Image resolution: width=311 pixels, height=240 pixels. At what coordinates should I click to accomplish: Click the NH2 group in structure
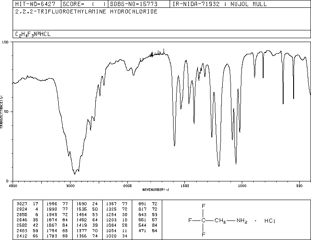pyautogui.click(x=242, y=220)
